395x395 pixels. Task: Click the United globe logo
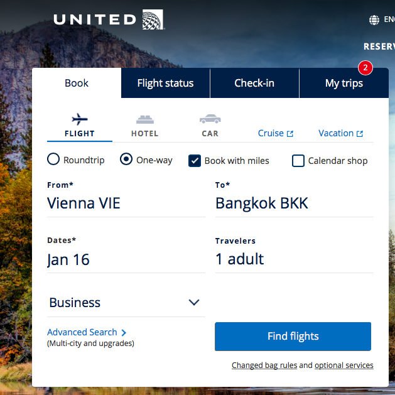(x=153, y=19)
